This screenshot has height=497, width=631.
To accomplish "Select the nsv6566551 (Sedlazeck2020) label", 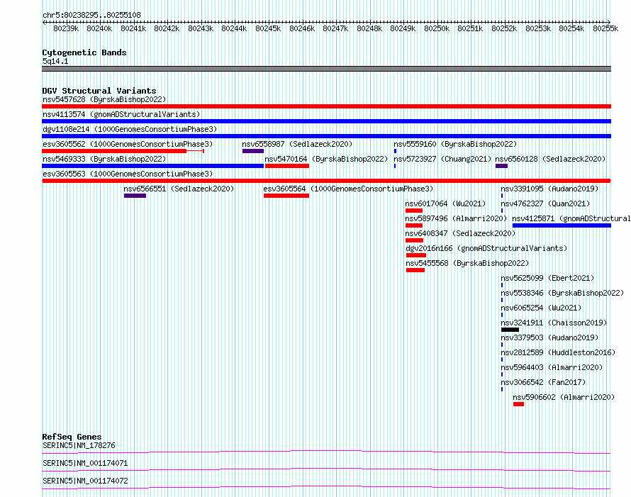I will tap(179, 189).
